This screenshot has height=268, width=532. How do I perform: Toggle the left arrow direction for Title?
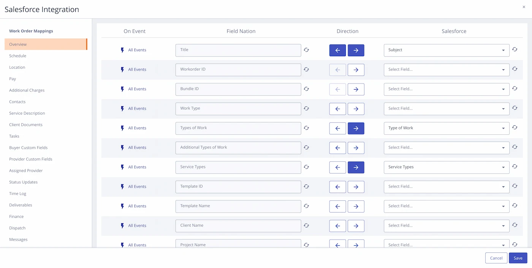(x=337, y=50)
